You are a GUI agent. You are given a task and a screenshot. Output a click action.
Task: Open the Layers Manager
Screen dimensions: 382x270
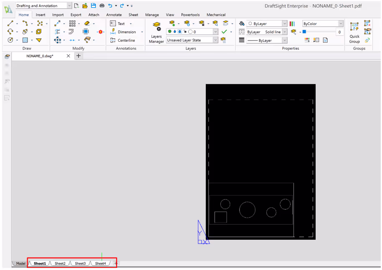pos(157,33)
